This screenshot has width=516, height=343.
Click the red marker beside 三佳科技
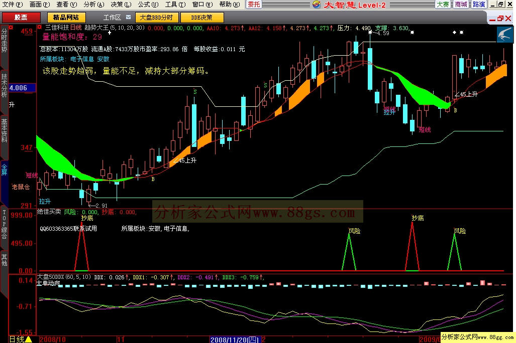tap(40, 28)
